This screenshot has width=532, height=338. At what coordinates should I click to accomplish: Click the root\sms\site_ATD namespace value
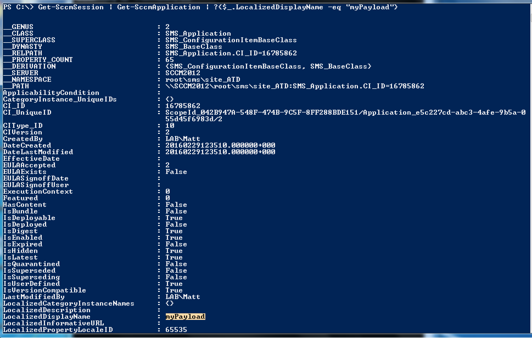pos(203,80)
